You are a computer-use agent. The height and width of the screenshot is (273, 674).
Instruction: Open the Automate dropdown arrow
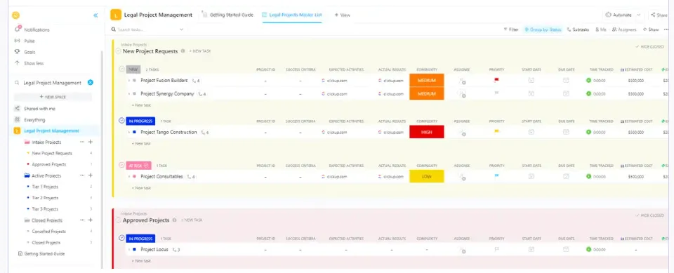click(x=638, y=15)
